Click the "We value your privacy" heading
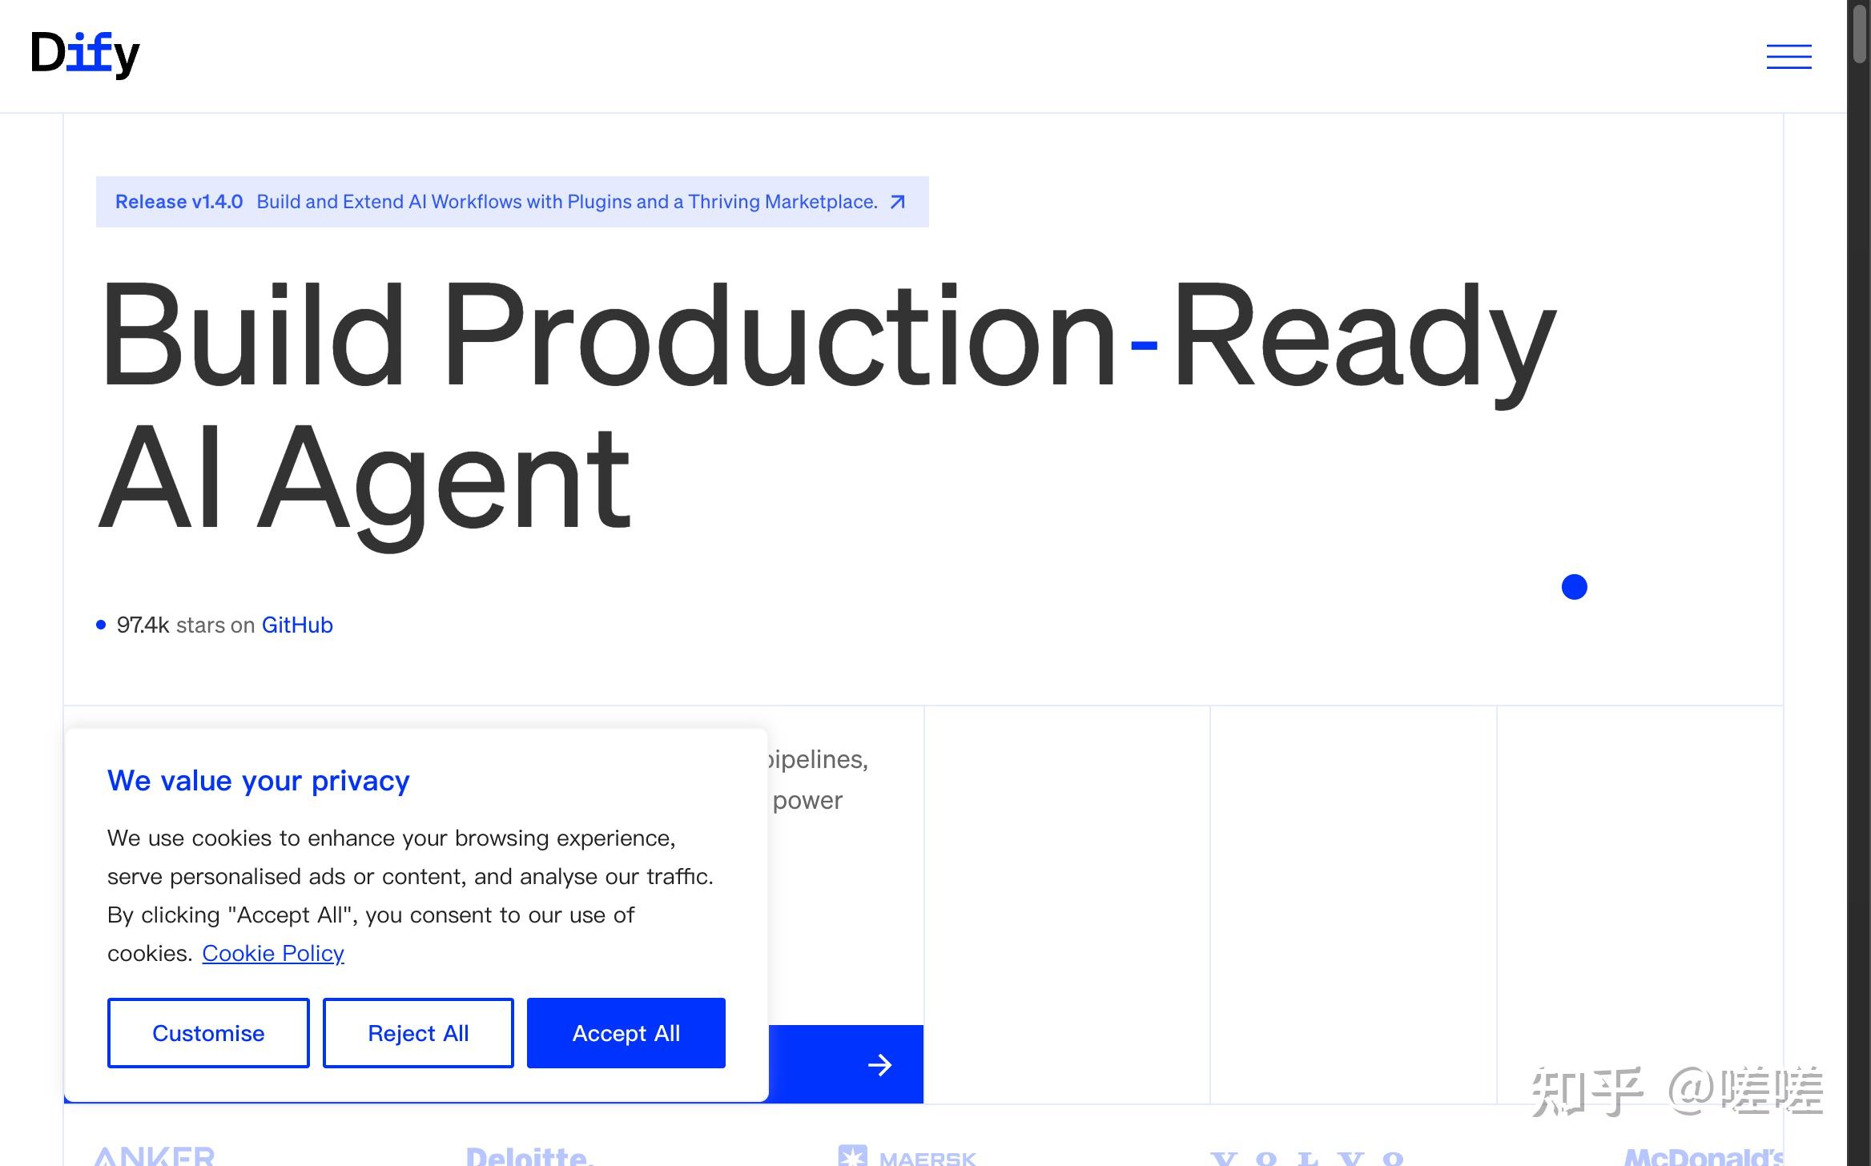The image size is (1871, 1166). 258,780
